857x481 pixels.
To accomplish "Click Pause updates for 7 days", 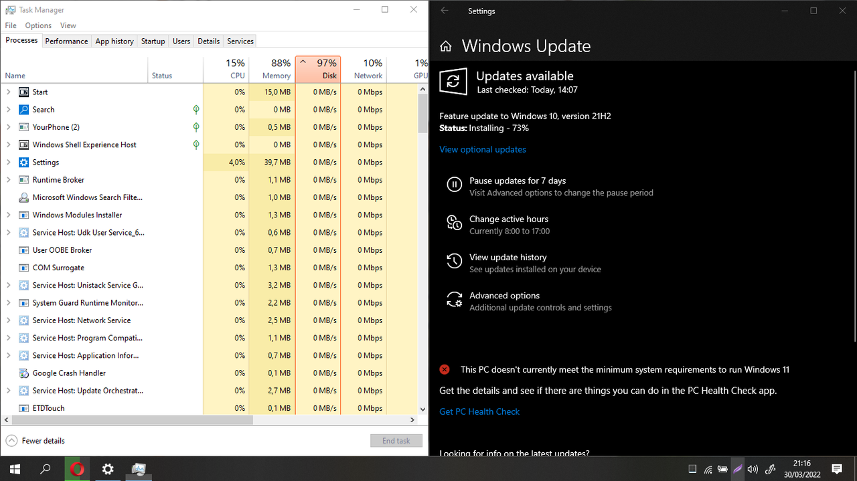I will click(x=518, y=181).
